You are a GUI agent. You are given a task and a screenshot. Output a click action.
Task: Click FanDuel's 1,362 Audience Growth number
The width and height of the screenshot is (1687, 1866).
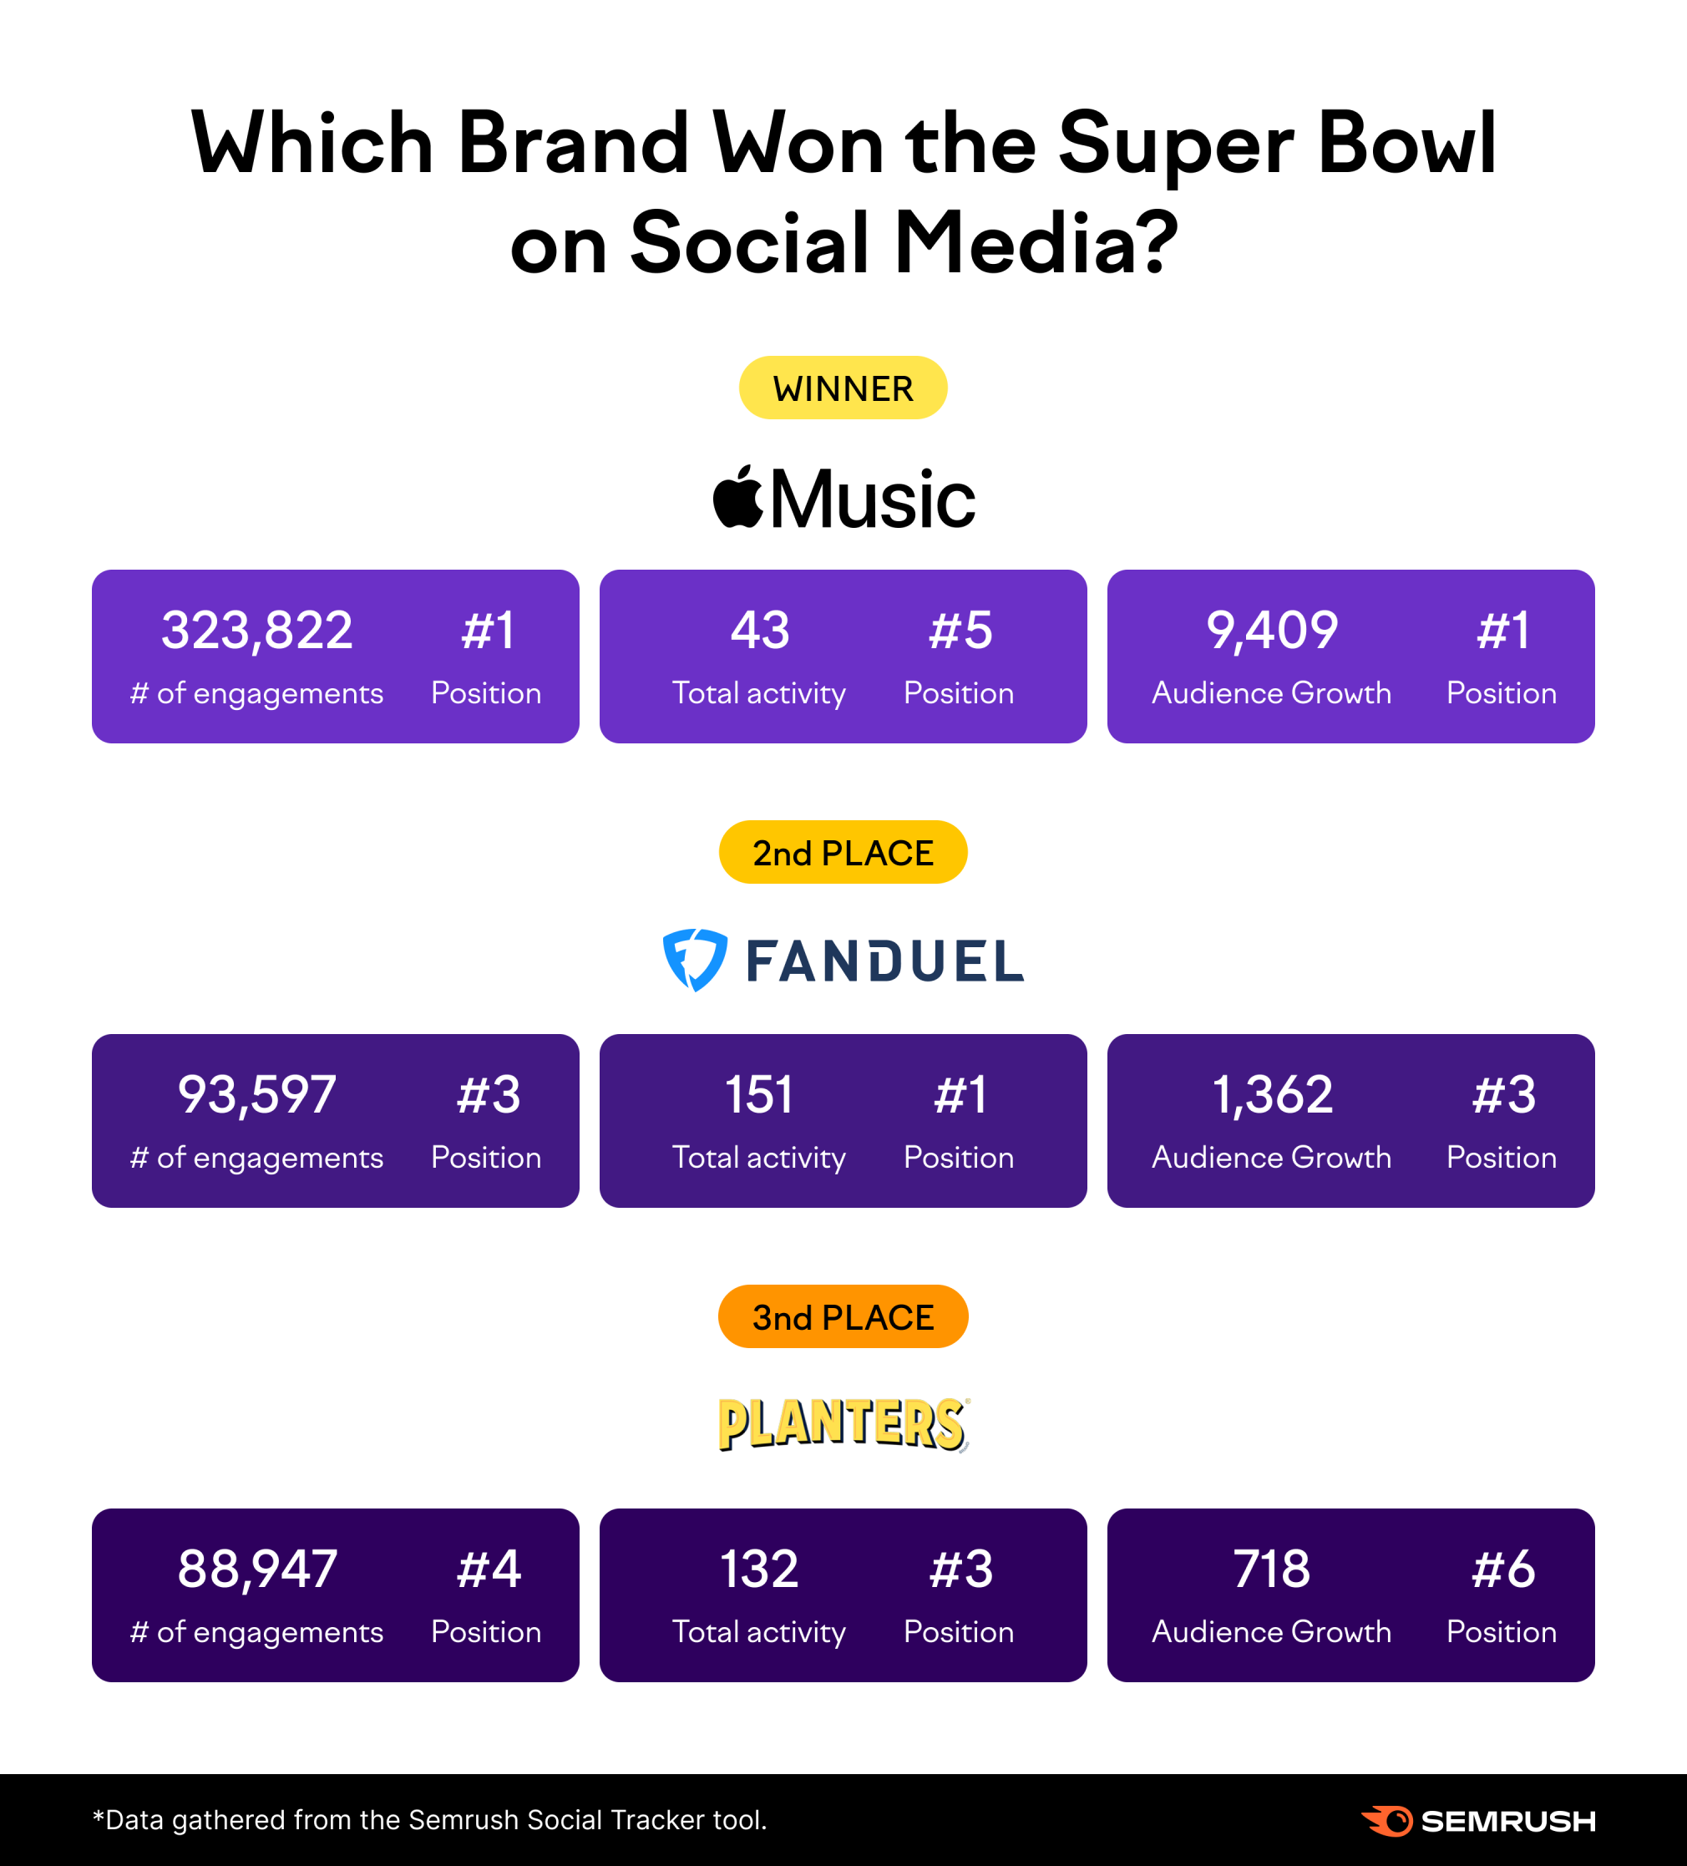tap(1271, 1096)
